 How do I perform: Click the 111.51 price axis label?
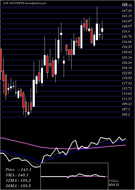tap(127, 99)
